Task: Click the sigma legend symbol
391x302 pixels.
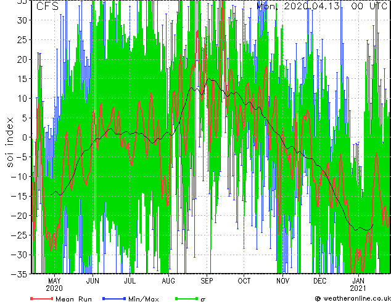Action: [x=203, y=300]
